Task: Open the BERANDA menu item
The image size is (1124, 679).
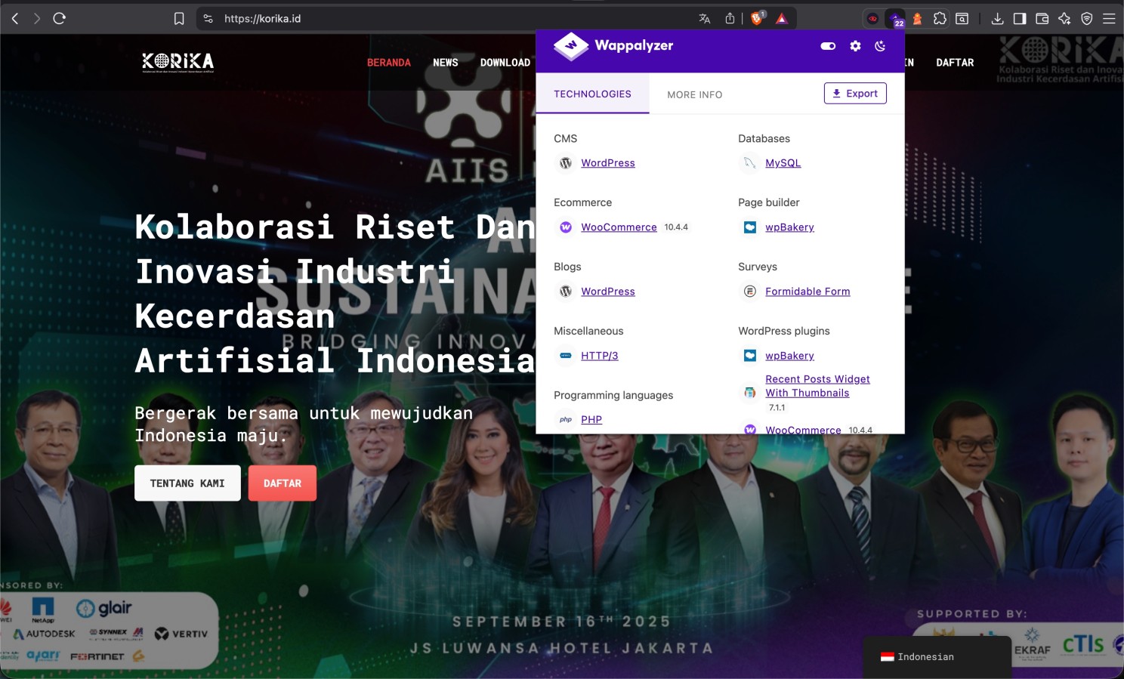Action: click(389, 63)
